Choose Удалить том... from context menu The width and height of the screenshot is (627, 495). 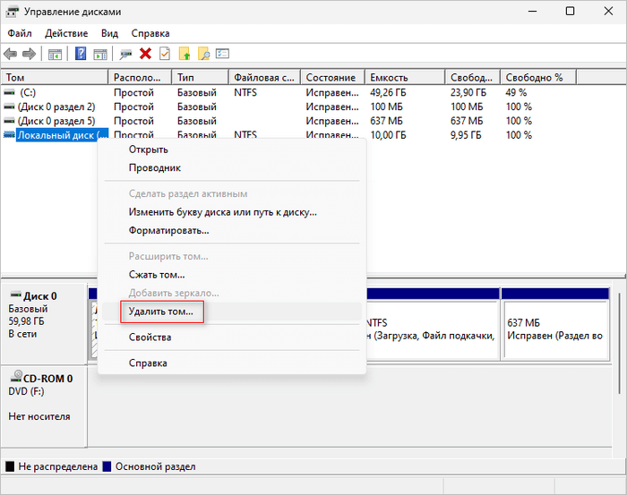coord(160,312)
